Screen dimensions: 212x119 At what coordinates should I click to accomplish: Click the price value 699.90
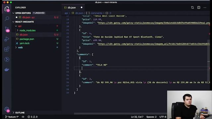(x=97, y=40)
